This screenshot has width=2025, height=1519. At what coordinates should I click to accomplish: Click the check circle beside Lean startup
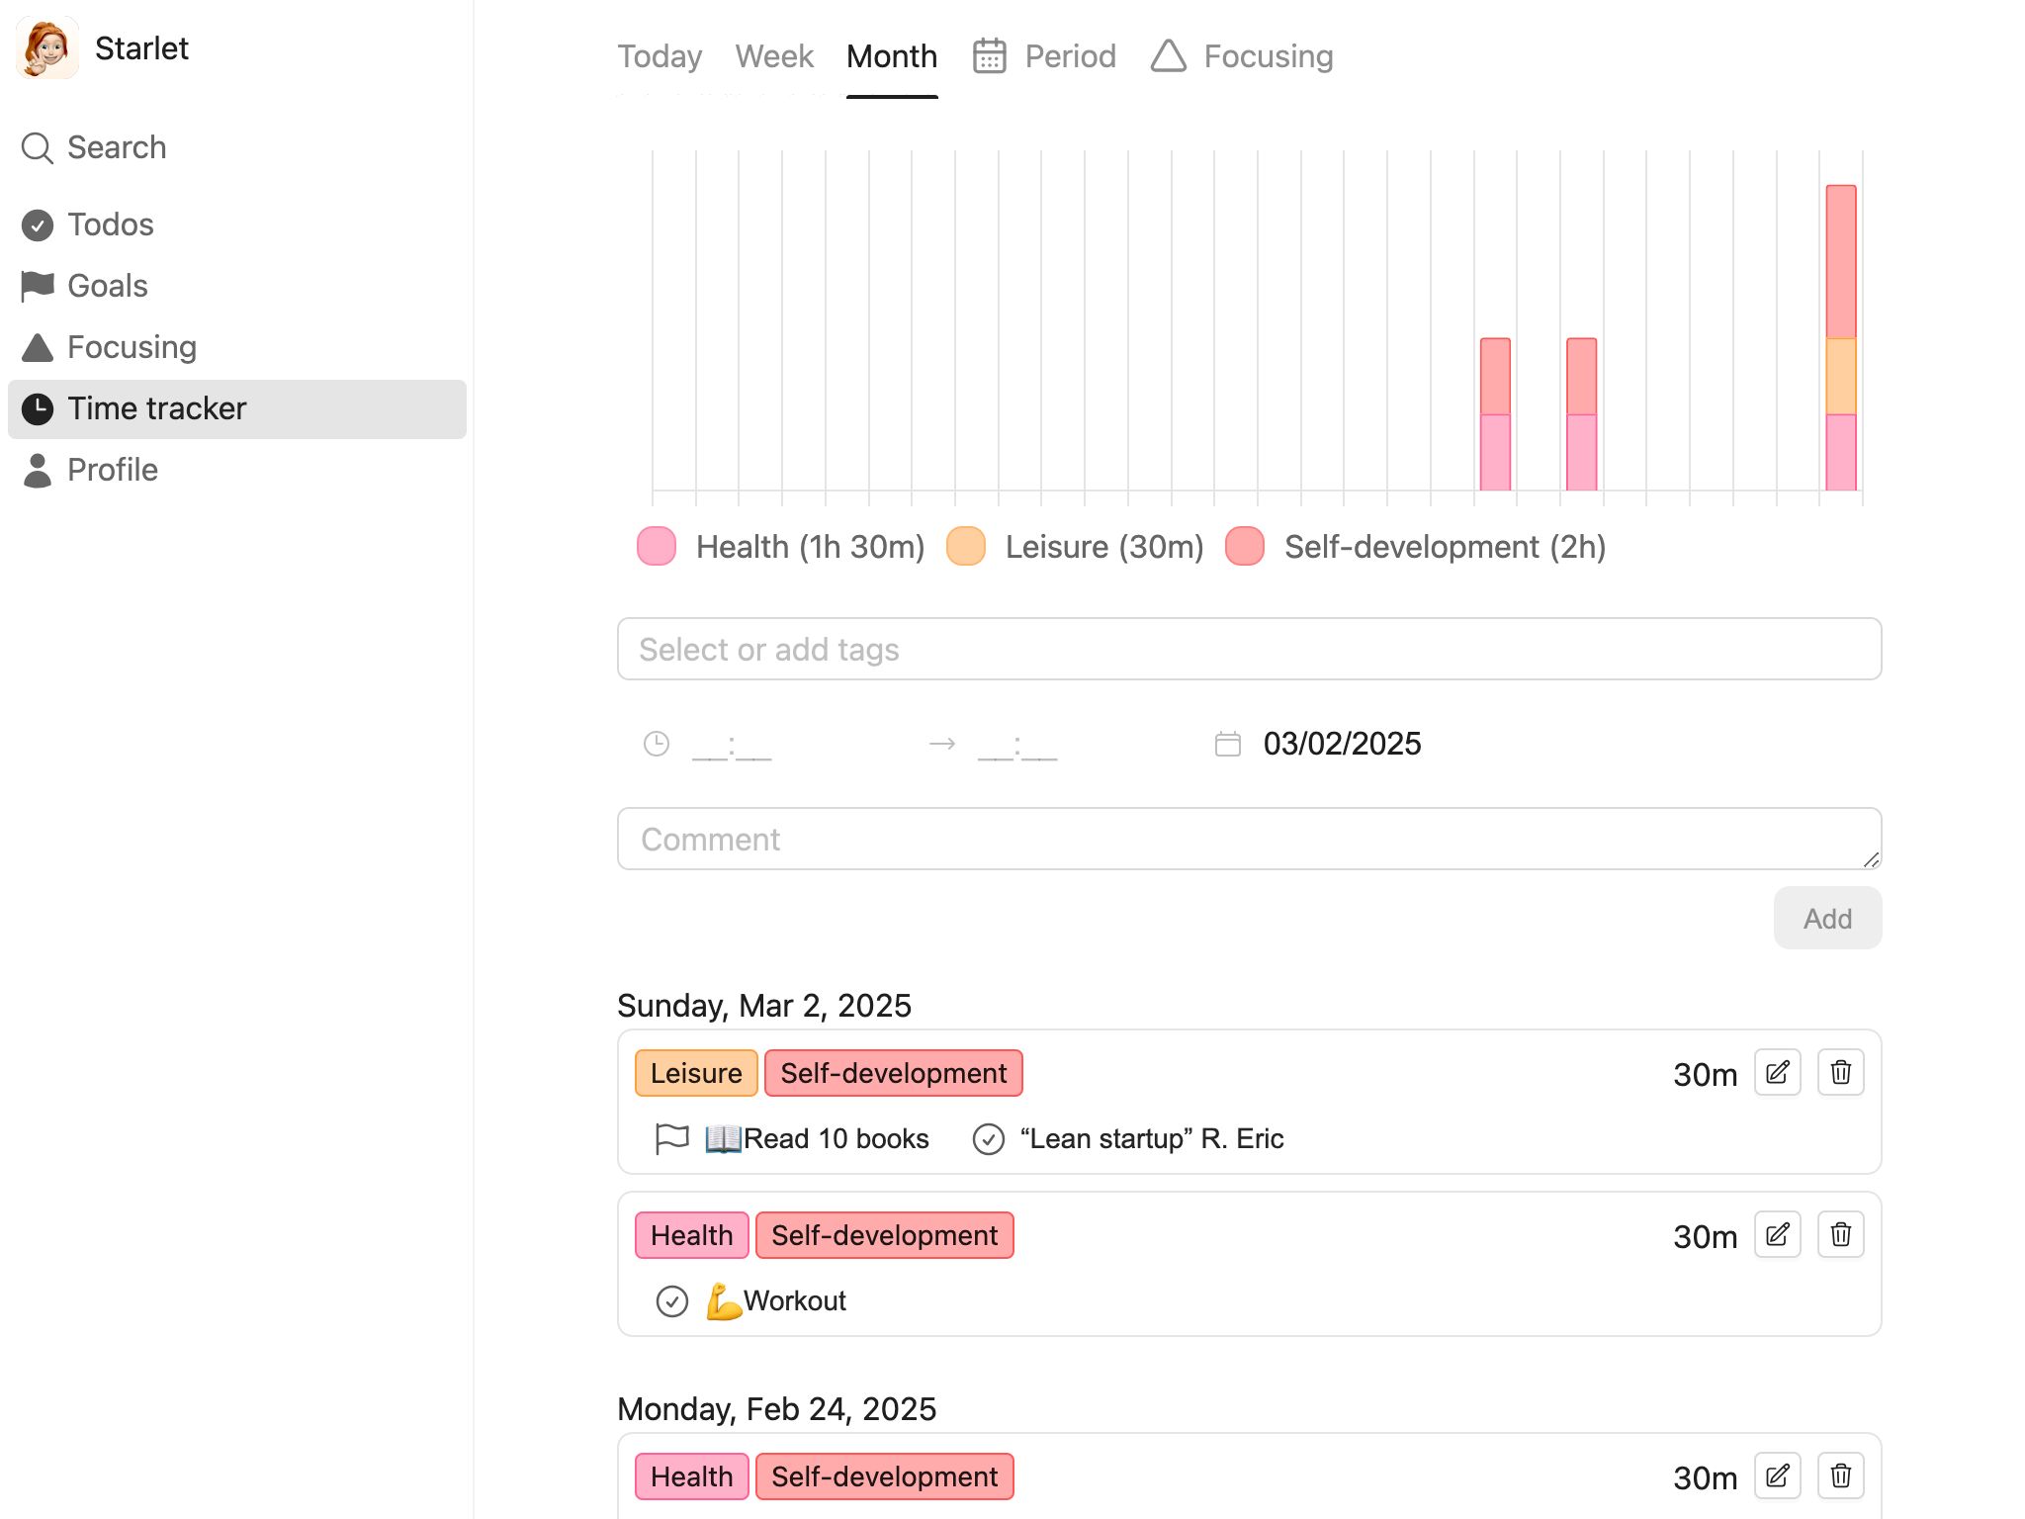click(x=988, y=1139)
